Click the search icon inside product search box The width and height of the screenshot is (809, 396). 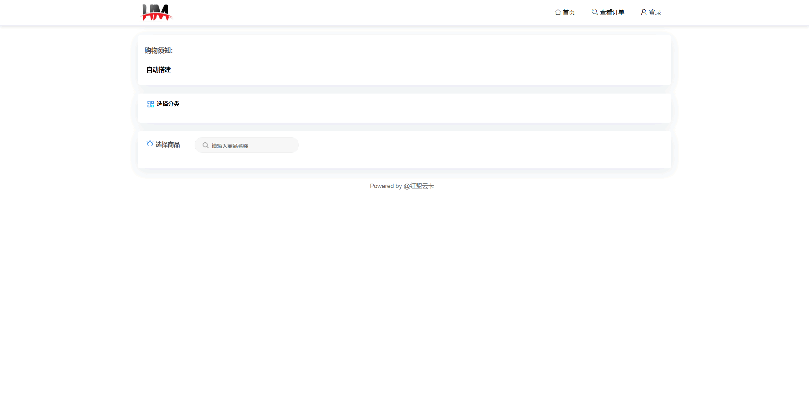click(205, 146)
